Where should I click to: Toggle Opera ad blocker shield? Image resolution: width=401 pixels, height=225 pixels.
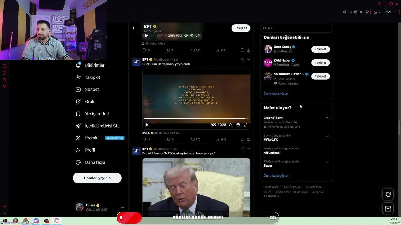[x=356, y=12]
